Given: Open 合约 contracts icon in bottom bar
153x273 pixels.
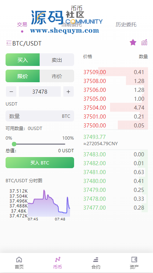Looking at the screenshot, I should point(96,260).
